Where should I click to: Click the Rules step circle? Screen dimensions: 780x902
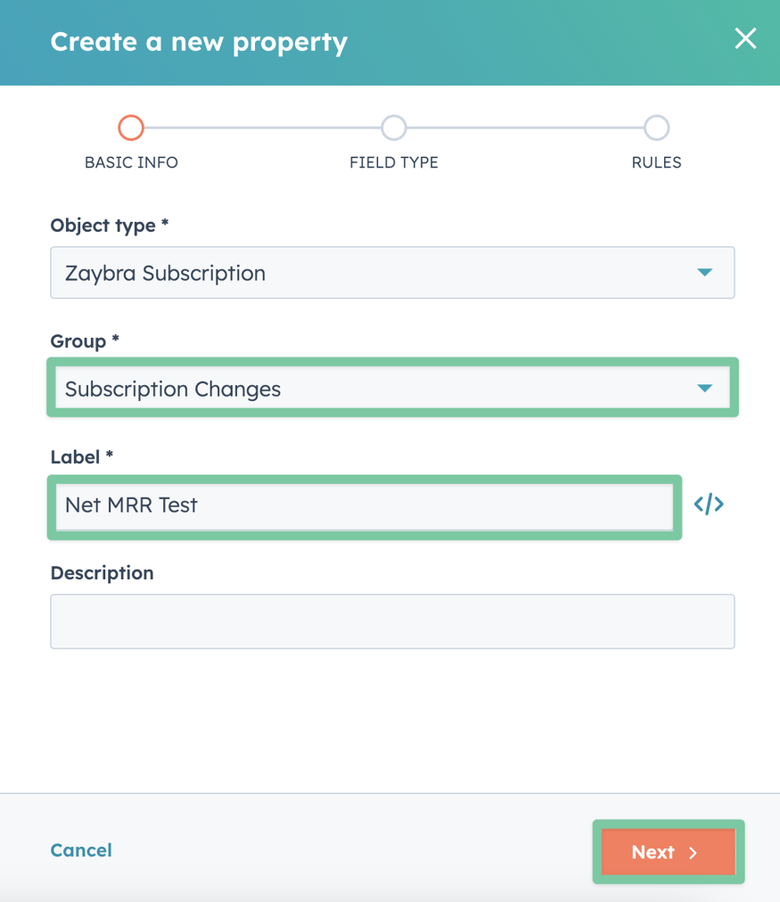tap(656, 128)
